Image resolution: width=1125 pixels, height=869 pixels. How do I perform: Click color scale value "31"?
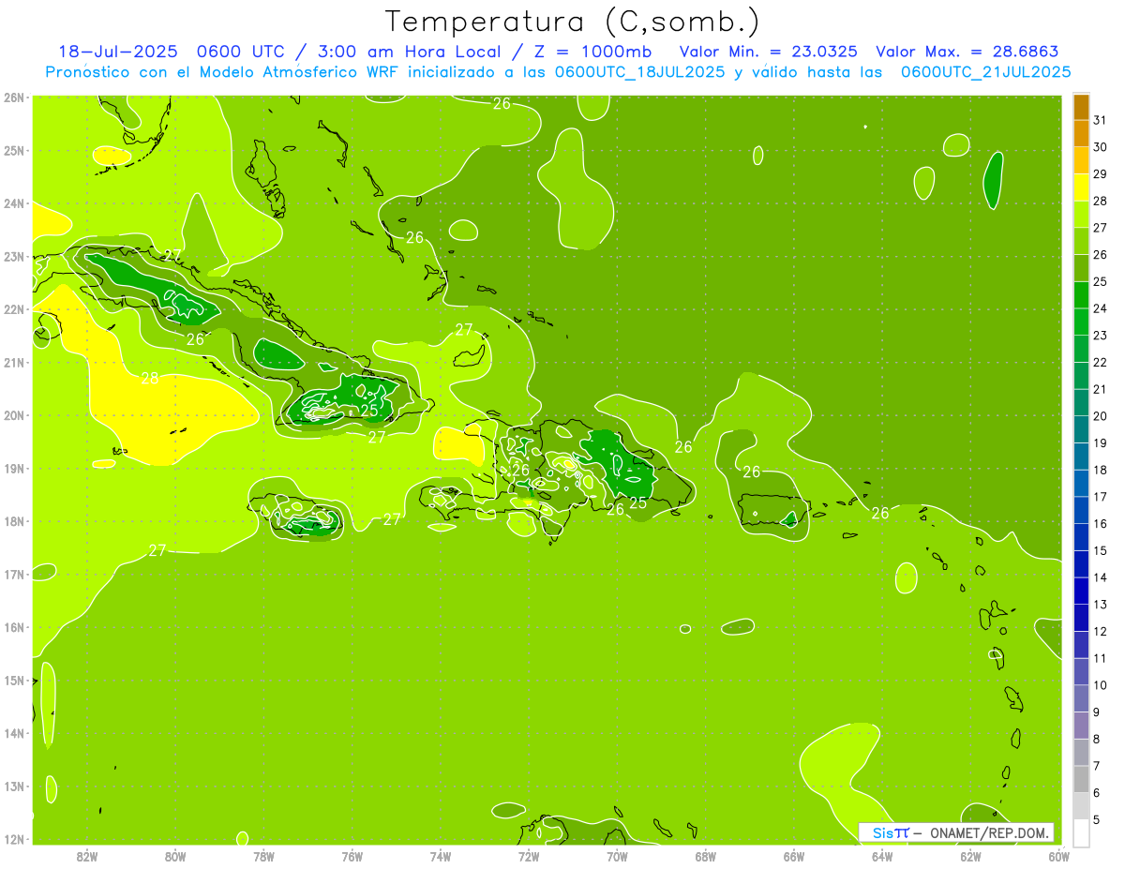pyautogui.click(x=1101, y=120)
